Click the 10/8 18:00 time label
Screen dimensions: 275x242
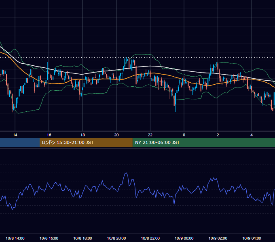[x=82, y=238]
